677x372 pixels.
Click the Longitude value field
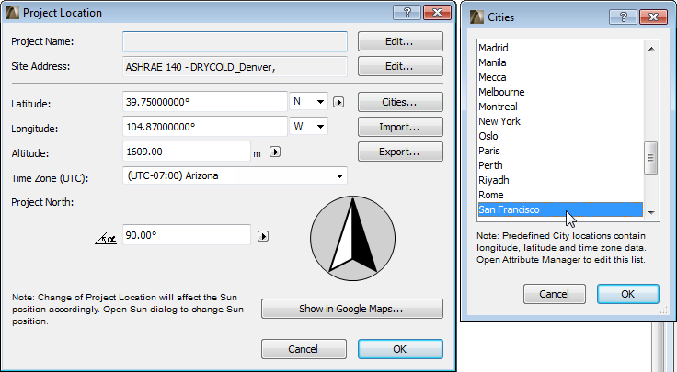204,127
